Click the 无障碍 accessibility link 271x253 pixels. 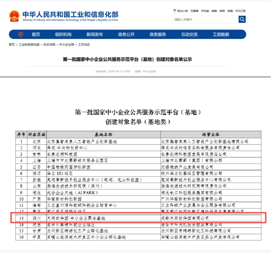[x=194, y=11]
